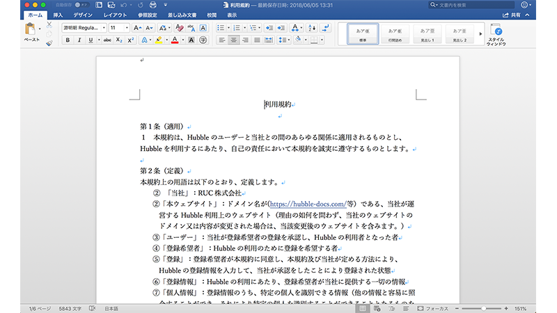Screen dimensions: 557x313
Task: Increase font size with the larger A
Action: [x=137, y=28]
